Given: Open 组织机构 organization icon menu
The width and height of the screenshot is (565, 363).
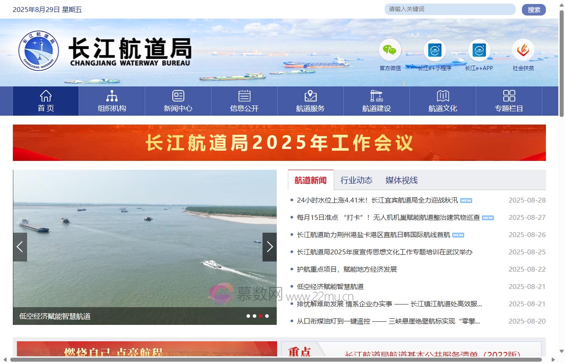Looking at the screenshot, I should pyautogui.click(x=112, y=96).
